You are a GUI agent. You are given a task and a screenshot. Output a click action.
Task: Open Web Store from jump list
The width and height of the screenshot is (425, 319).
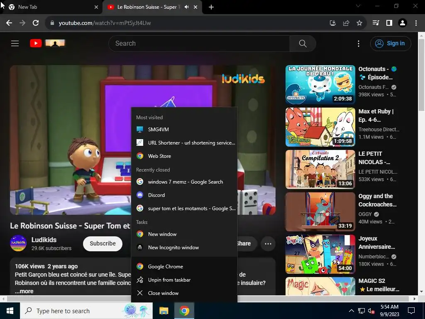point(184,156)
